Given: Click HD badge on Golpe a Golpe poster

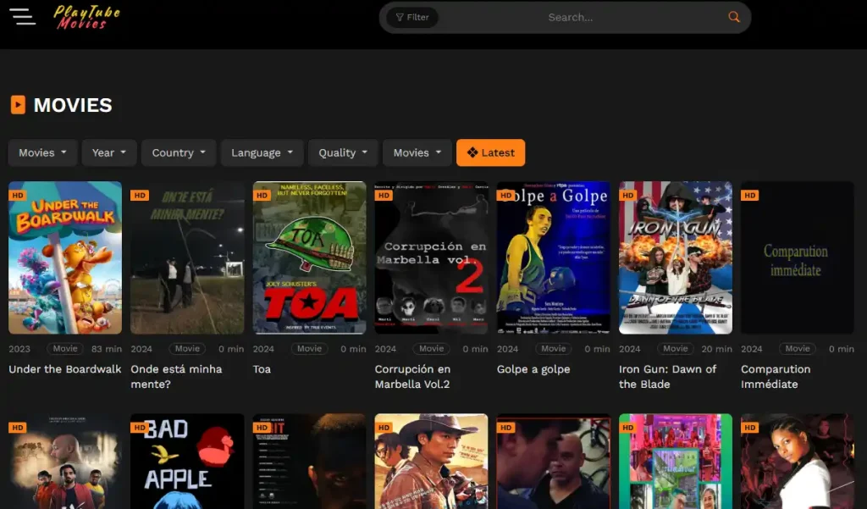Looking at the screenshot, I should [x=506, y=196].
